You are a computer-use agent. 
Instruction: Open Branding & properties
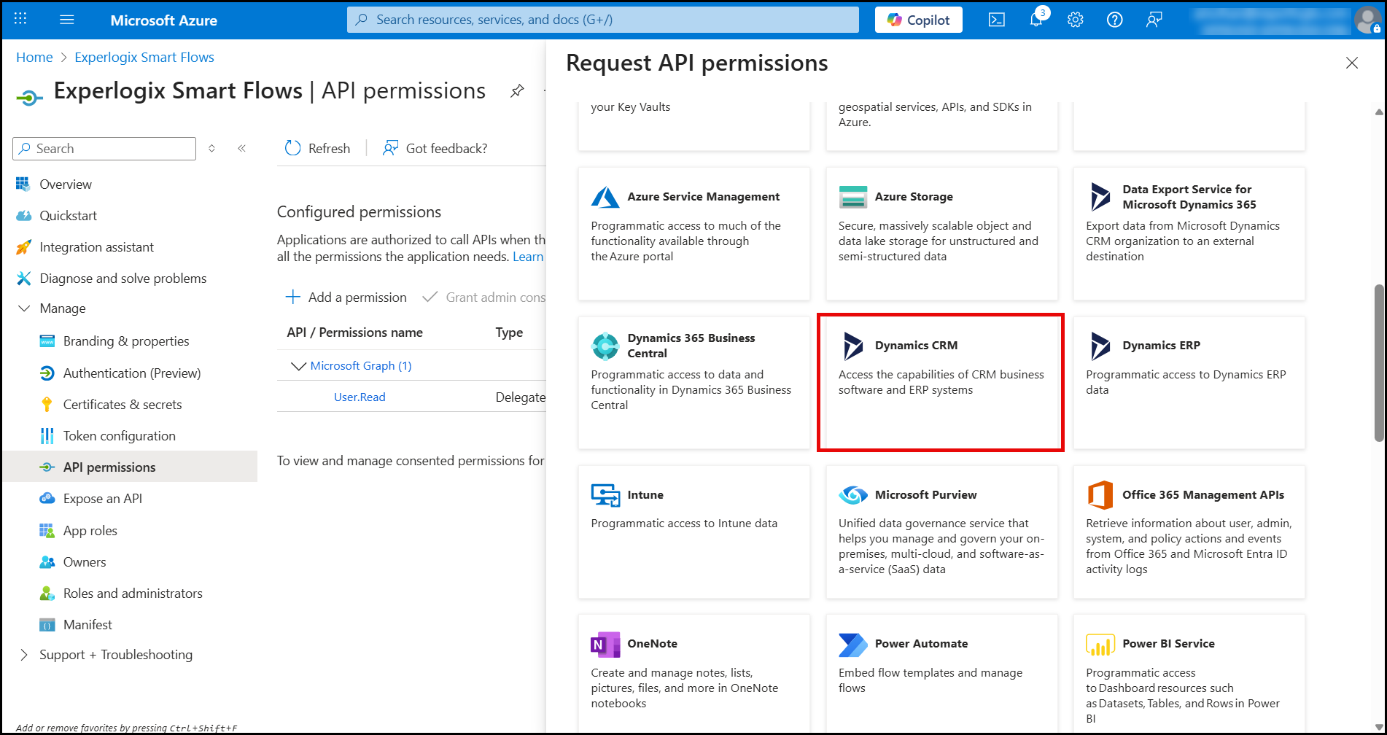(125, 341)
